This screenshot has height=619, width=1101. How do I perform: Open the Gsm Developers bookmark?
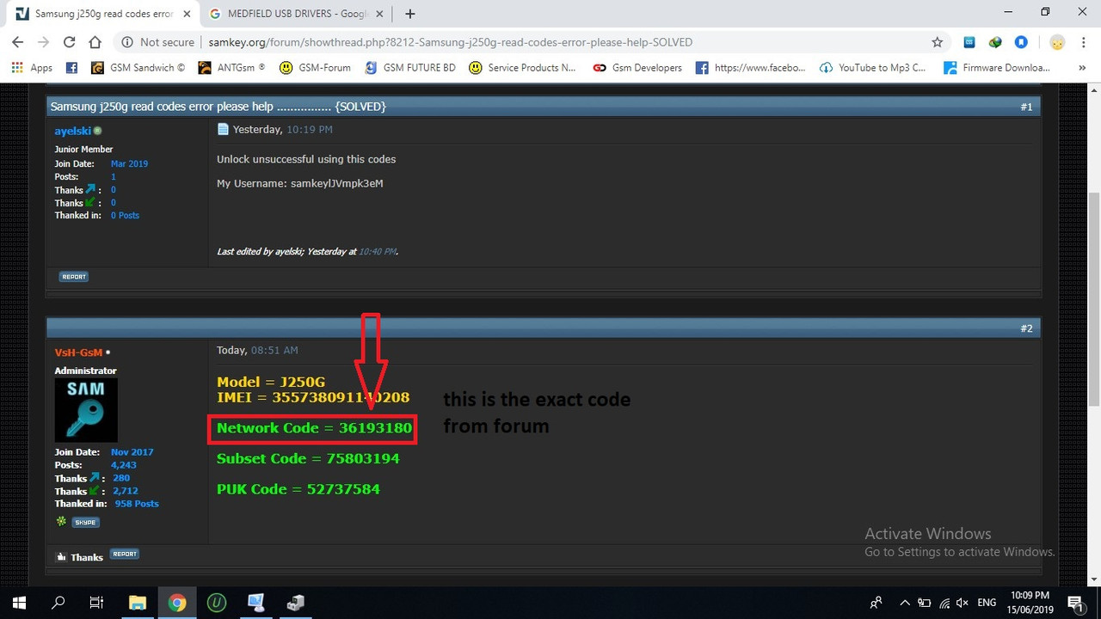(637, 67)
